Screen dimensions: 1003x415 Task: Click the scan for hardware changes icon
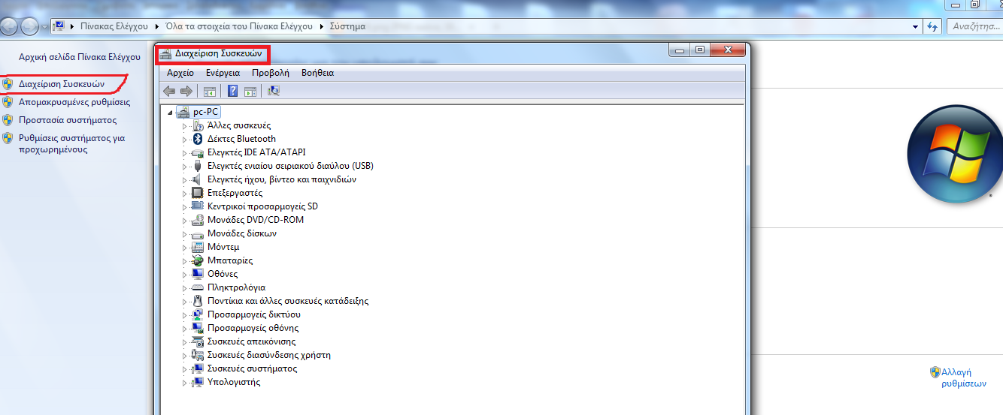(274, 91)
